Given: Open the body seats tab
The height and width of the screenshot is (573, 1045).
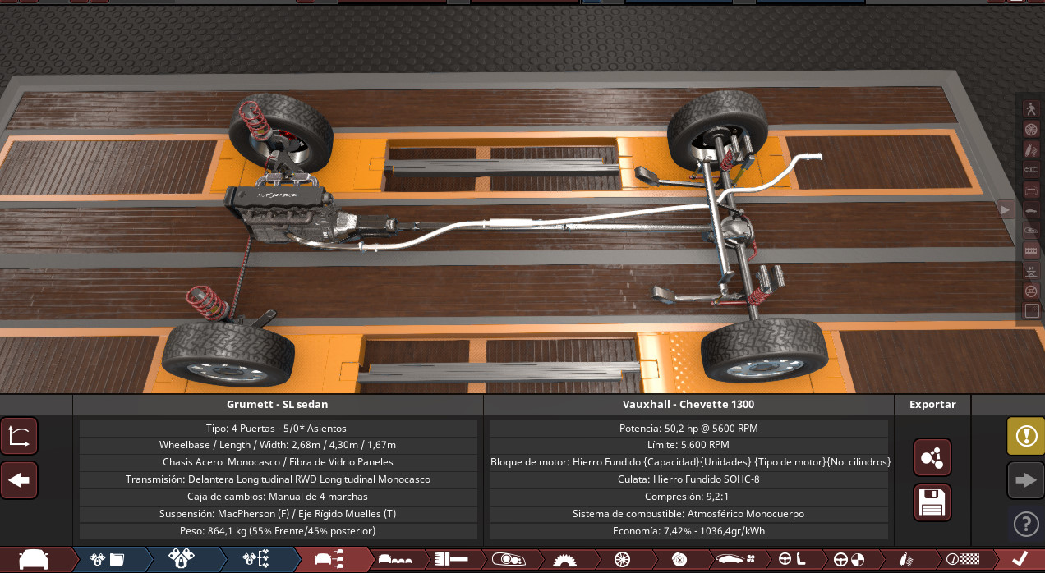Looking at the screenshot, I should point(394,559).
